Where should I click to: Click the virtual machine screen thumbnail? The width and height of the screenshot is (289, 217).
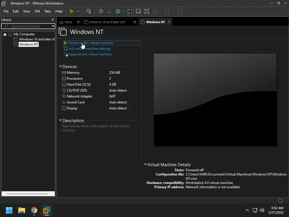pyautogui.click(x=215, y=100)
